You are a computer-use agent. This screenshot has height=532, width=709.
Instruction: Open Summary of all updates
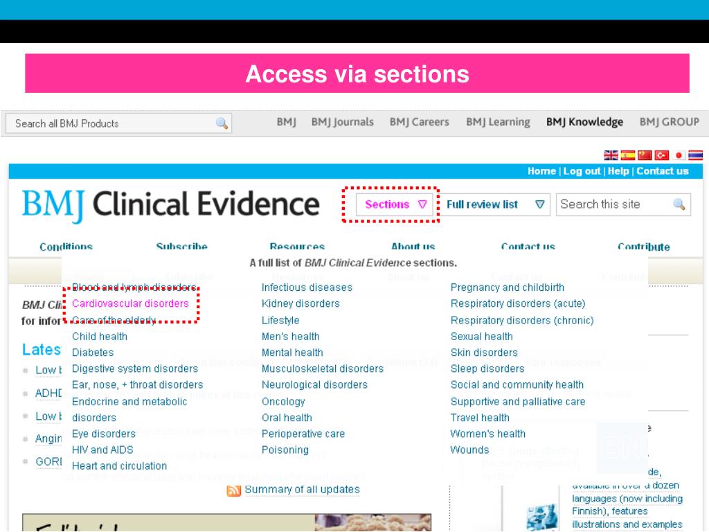point(302,490)
